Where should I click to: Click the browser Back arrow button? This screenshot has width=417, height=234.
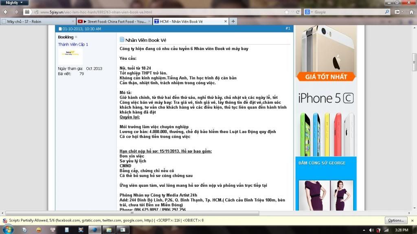[6, 12]
